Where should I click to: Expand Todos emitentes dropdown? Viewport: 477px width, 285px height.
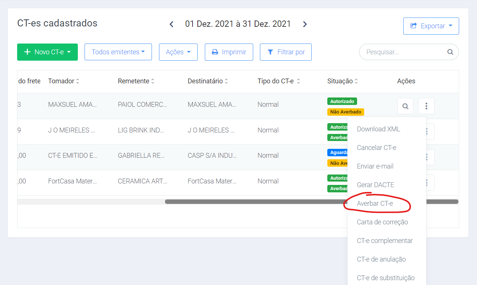click(x=118, y=52)
